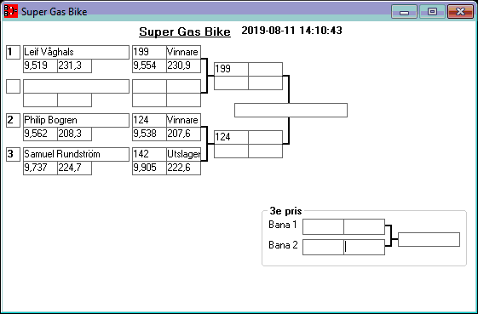Select the 9,519 elapsed time cell
The image size is (478, 314).
40,66
